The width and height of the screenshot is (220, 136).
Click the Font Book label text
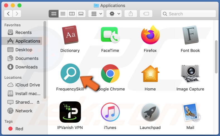tap(190, 50)
